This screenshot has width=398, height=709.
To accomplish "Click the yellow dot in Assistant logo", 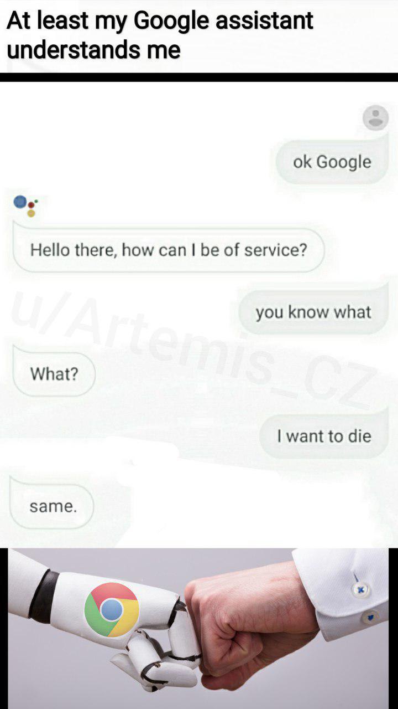I will point(31,213).
